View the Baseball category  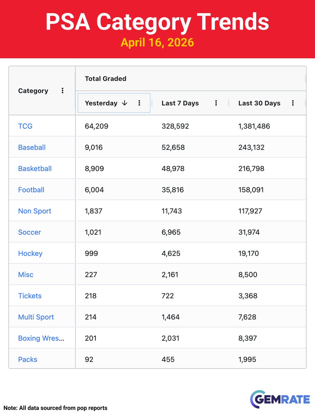(x=32, y=147)
